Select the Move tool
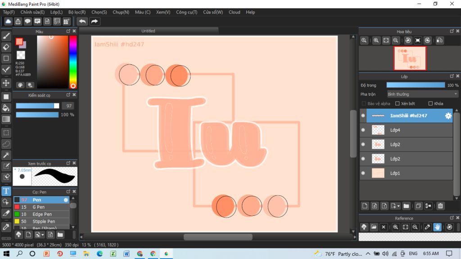 click(6, 83)
